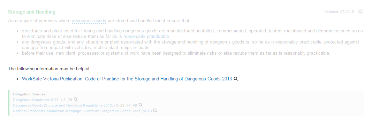Open the 'dangerous goods' definition link
Viewport: 372px width, 126px height.
pyautogui.click(x=89, y=21)
